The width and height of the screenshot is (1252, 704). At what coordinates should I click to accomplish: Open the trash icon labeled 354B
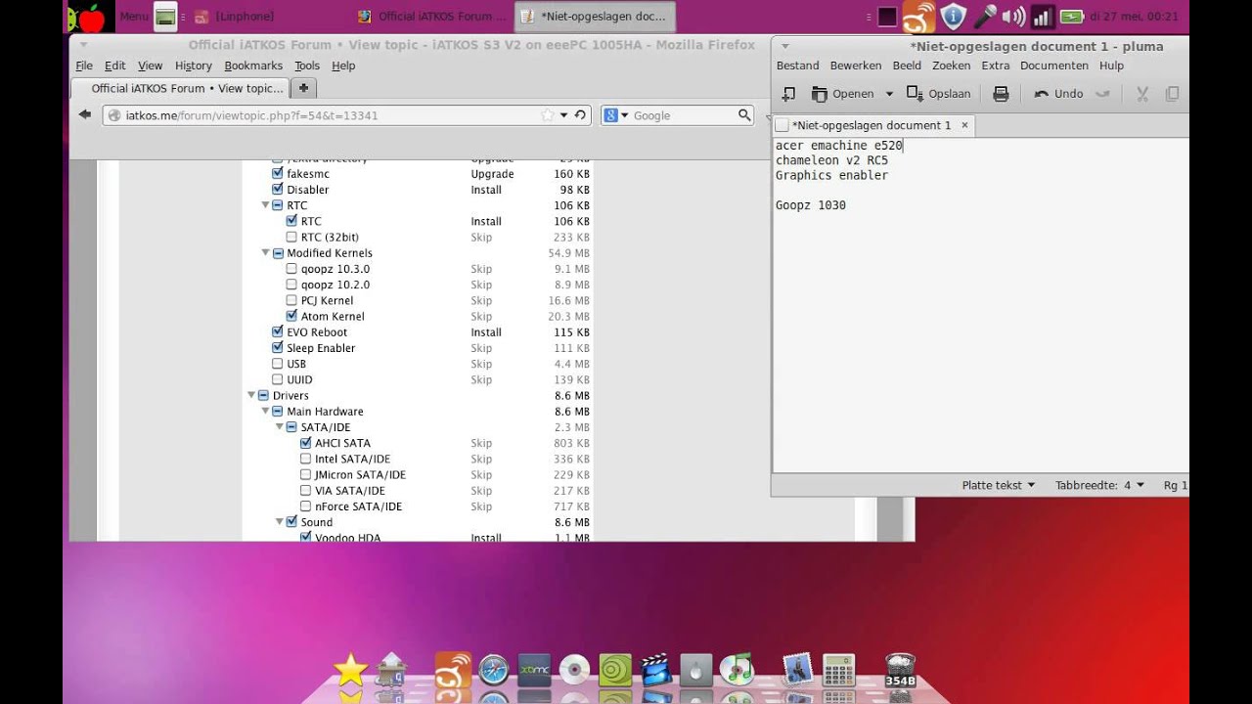pos(900,669)
